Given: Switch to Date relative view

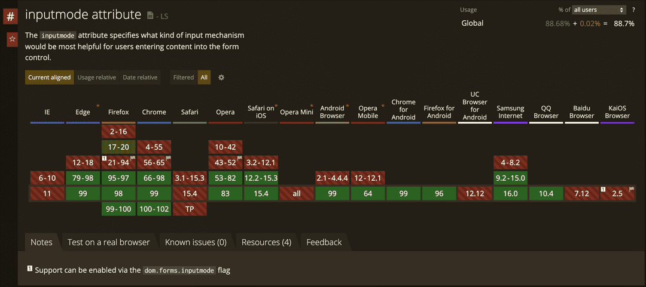Looking at the screenshot, I should [140, 78].
